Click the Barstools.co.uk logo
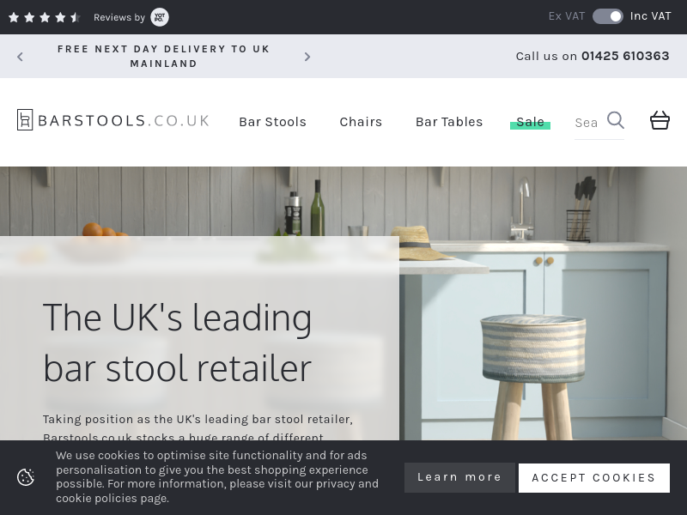687x515 pixels. coord(113,120)
